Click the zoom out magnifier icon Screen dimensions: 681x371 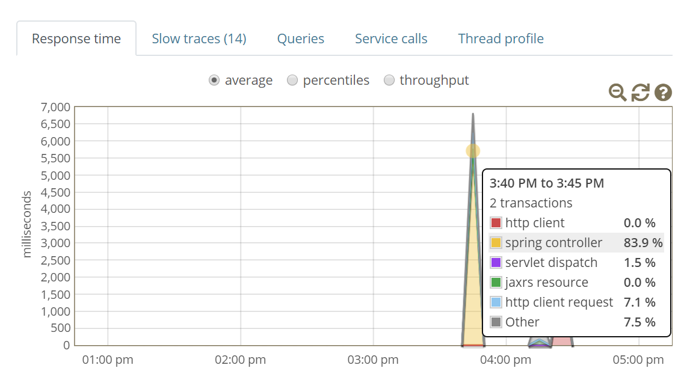click(617, 93)
